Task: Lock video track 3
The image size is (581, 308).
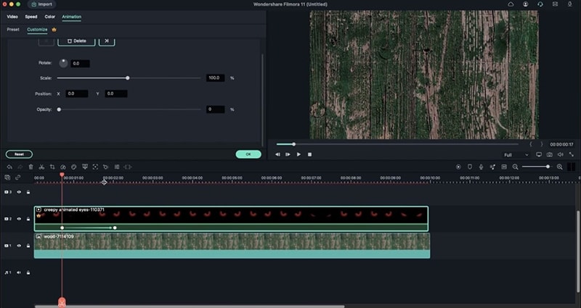Action: [x=28, y=192]
